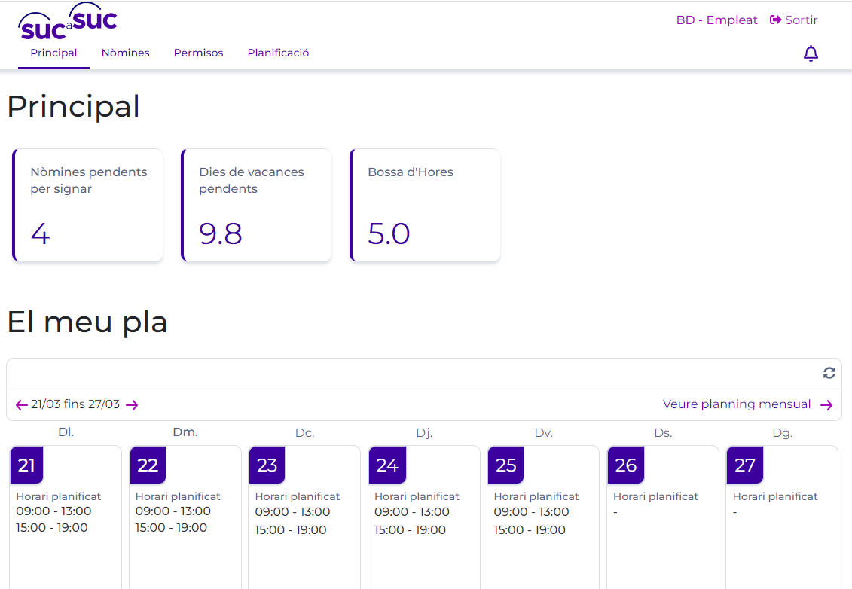Image resolution: width=852 pixels, height=589 pixels.
Task: Advance to next week using right arrow
Action: (x=133, y=405)
